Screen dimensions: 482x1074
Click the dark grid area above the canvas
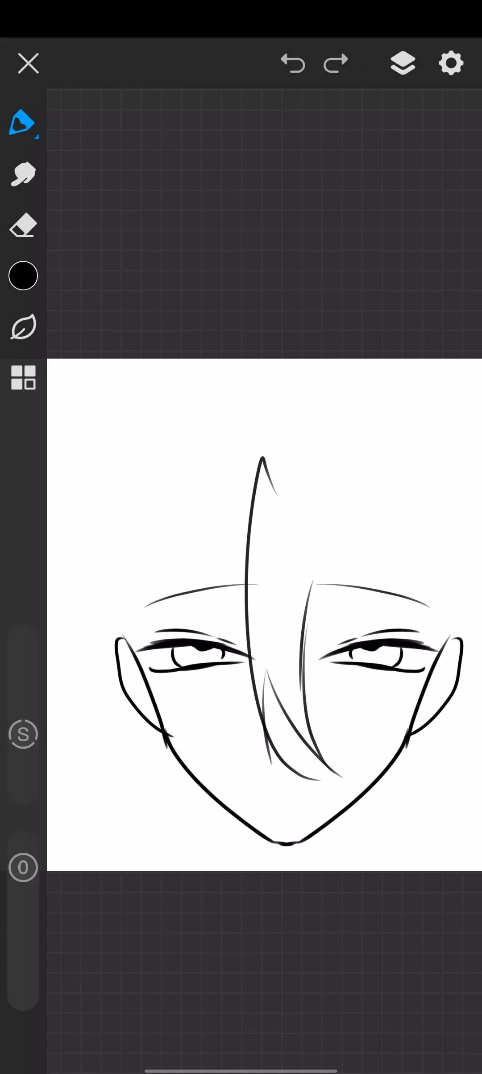[263, 223]
